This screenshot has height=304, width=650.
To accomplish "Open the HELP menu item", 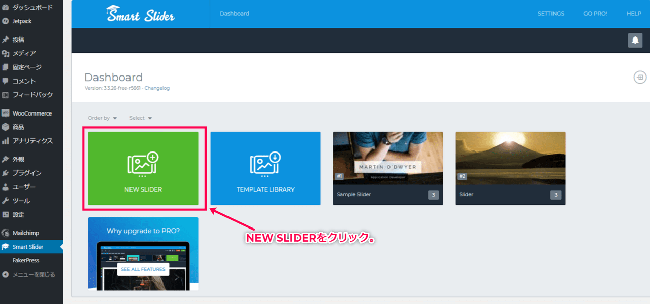I will click(634, 14).
